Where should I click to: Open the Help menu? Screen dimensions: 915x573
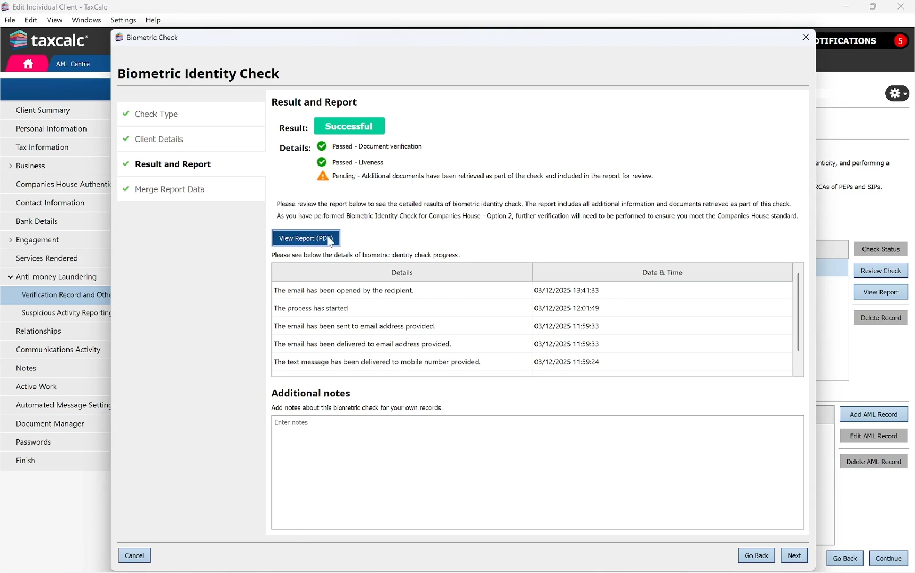tap(153, 20)
